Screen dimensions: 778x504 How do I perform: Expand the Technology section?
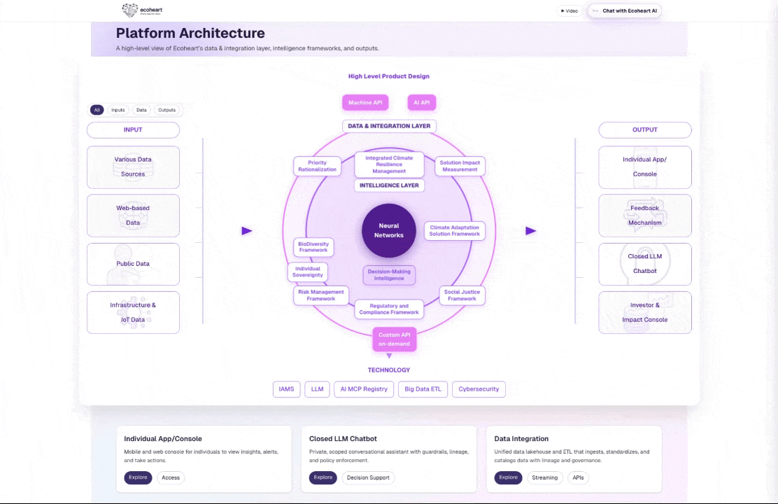pyautogui.click(x=389, y=370)
